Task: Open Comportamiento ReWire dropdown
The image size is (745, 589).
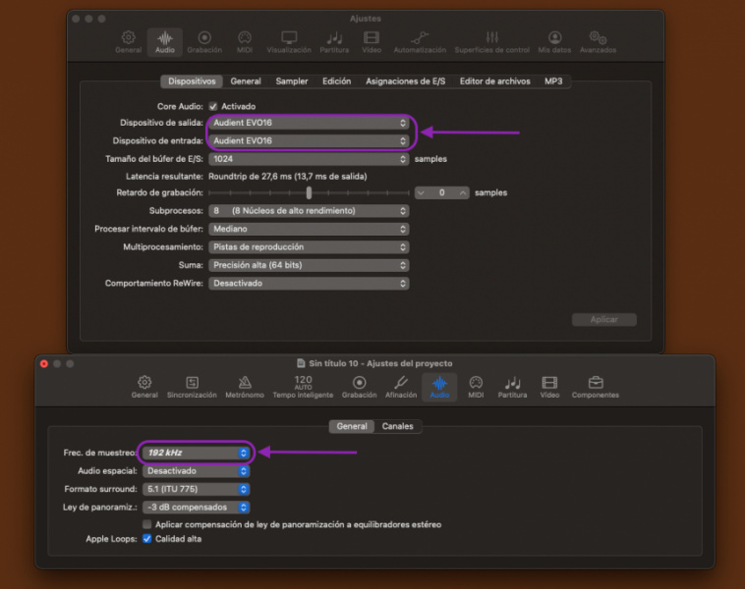Action: point(309,283)
